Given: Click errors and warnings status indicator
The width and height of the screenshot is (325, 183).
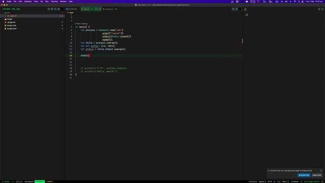Looking at the screenshot, I should point(19,182).
